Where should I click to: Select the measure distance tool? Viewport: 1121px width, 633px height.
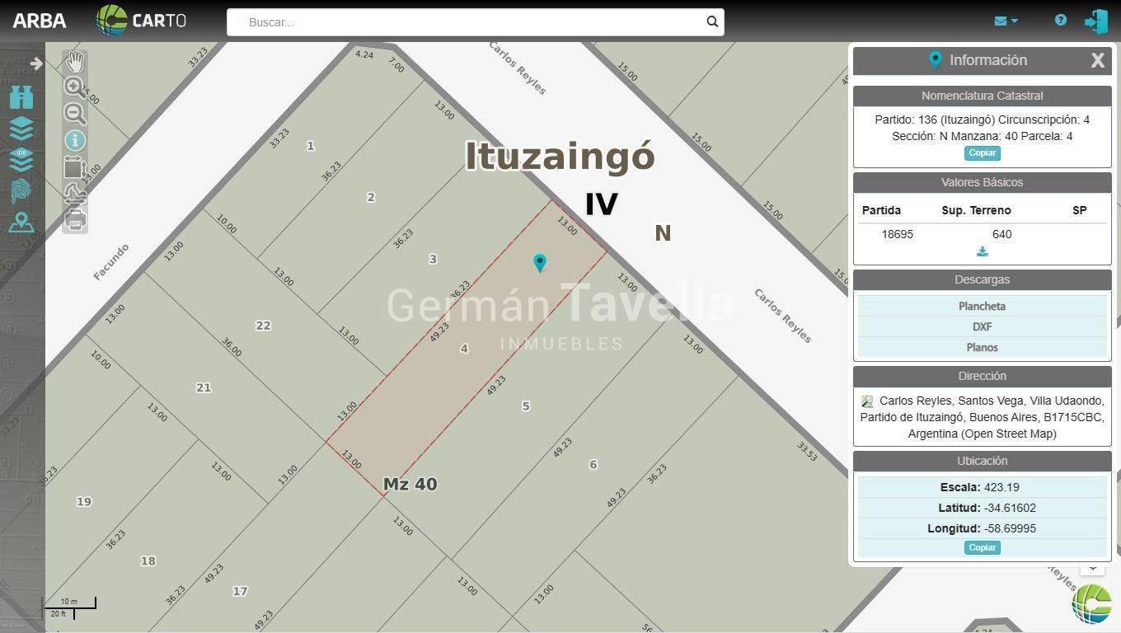75,193
